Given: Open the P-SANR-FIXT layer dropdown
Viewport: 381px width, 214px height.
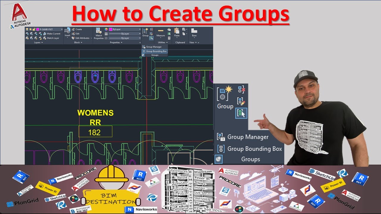Looking at the screenshot, I should pyautogui.click(x=62, y=29).
